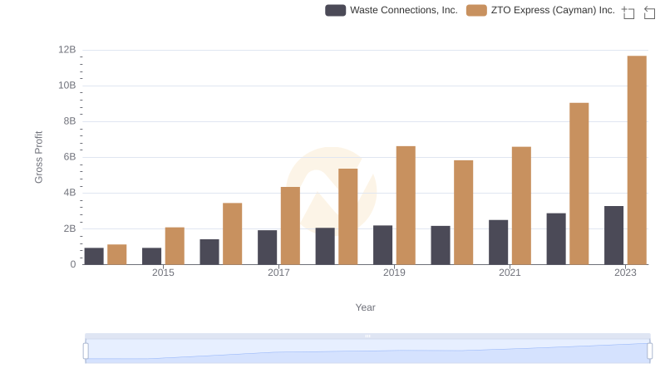
Task: Click the Waste Connections bar for 2018
Action: pos(325,246)
